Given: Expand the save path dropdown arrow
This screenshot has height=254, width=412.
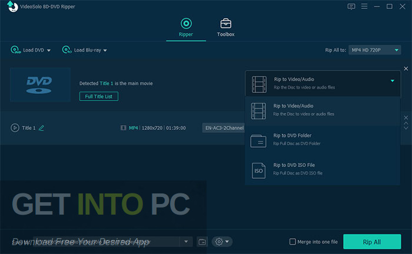Looking at the screenshot, I should pos(186,242).
